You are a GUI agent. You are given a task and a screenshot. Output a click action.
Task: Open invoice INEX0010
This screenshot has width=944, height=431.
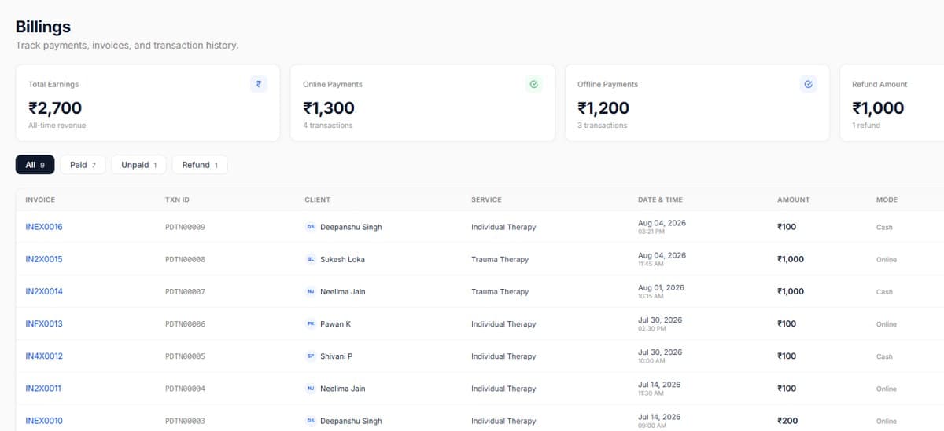(x=44, y=421)
